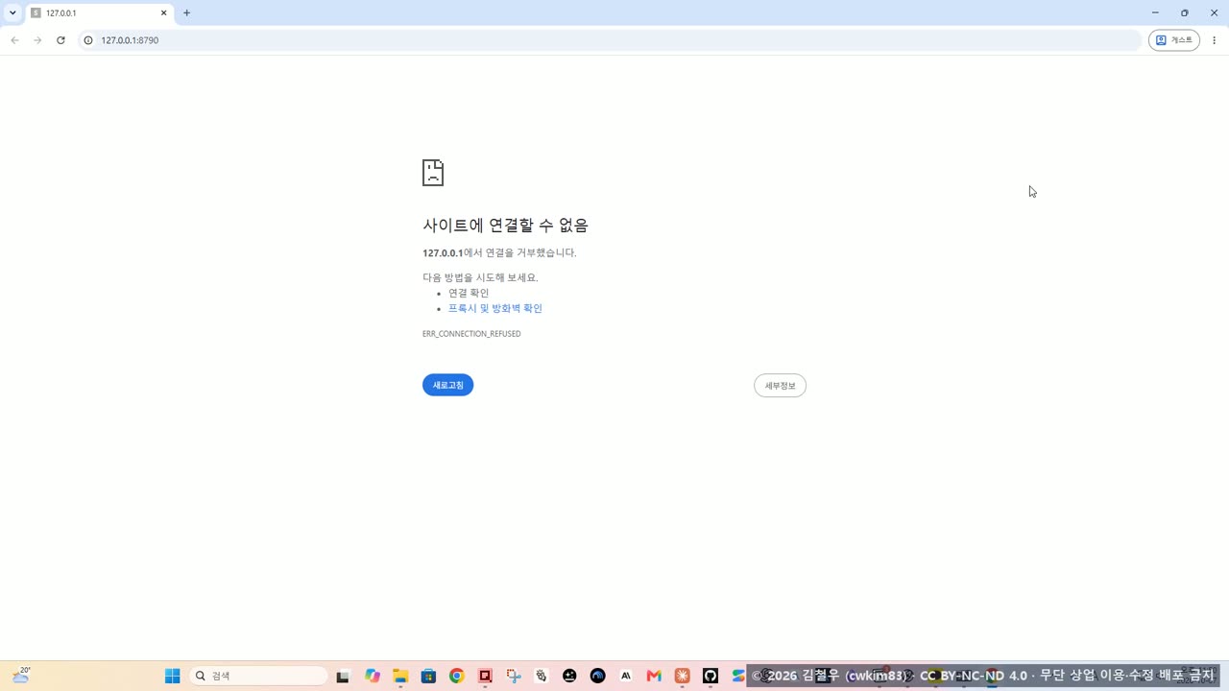Open site information icon in address bar
Viewport: 1229px width, 691px height.
tap(88, 40)
